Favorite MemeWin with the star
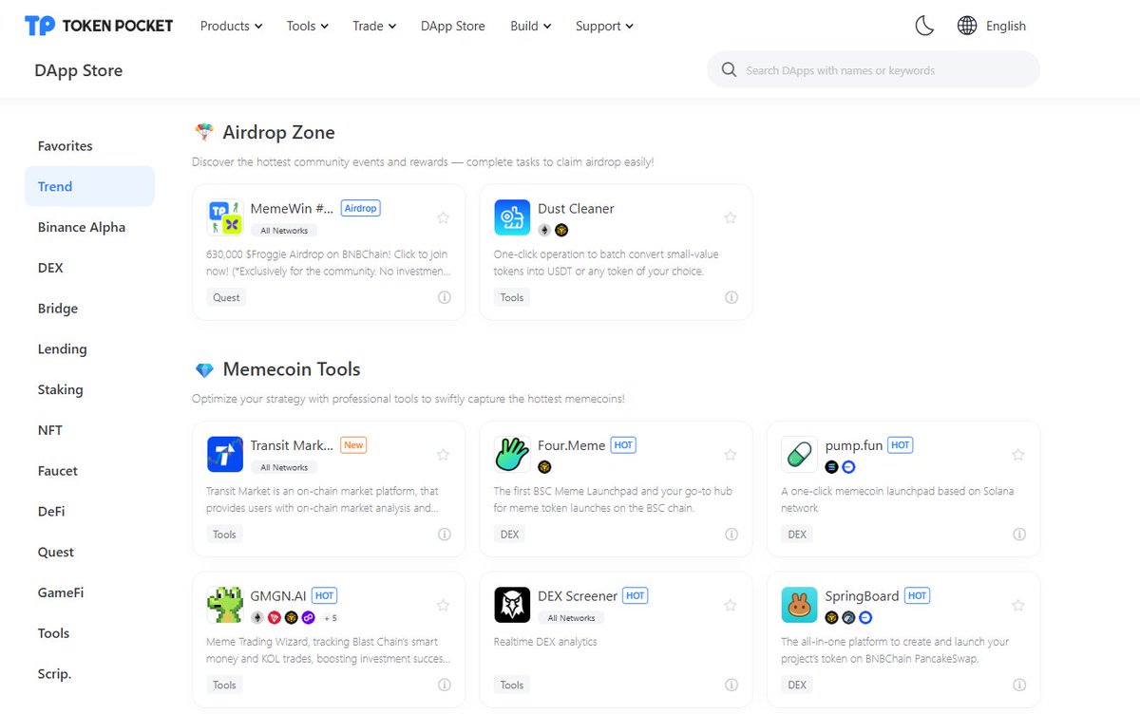1140x714 pixels. [x=443, y=217]
